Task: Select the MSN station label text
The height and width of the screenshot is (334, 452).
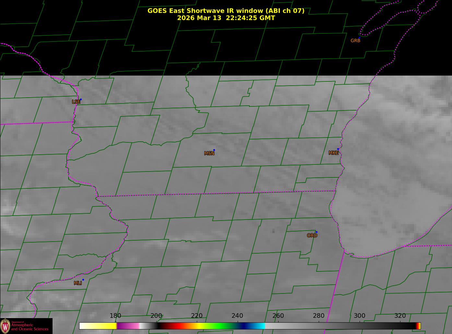Action: [209, 153]
